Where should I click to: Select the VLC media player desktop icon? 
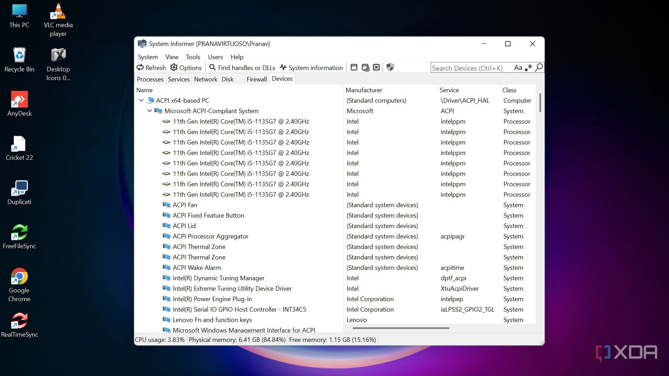click(x=58, y=20)
